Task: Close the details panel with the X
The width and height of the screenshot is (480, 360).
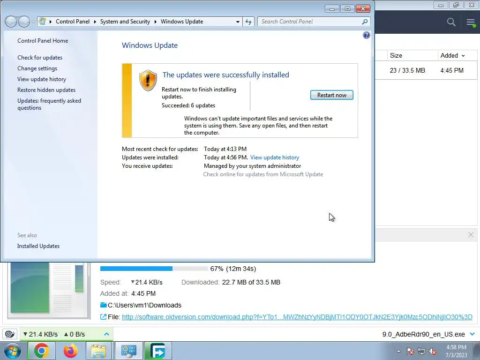Action: point(471,235)
